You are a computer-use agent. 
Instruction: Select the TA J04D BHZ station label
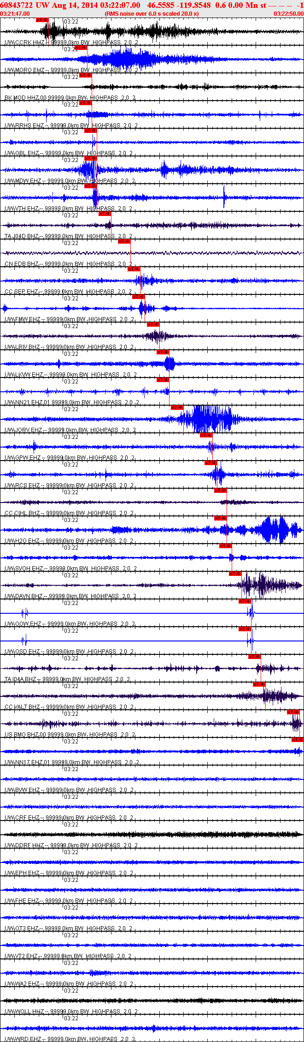click(x=69, y=236)
